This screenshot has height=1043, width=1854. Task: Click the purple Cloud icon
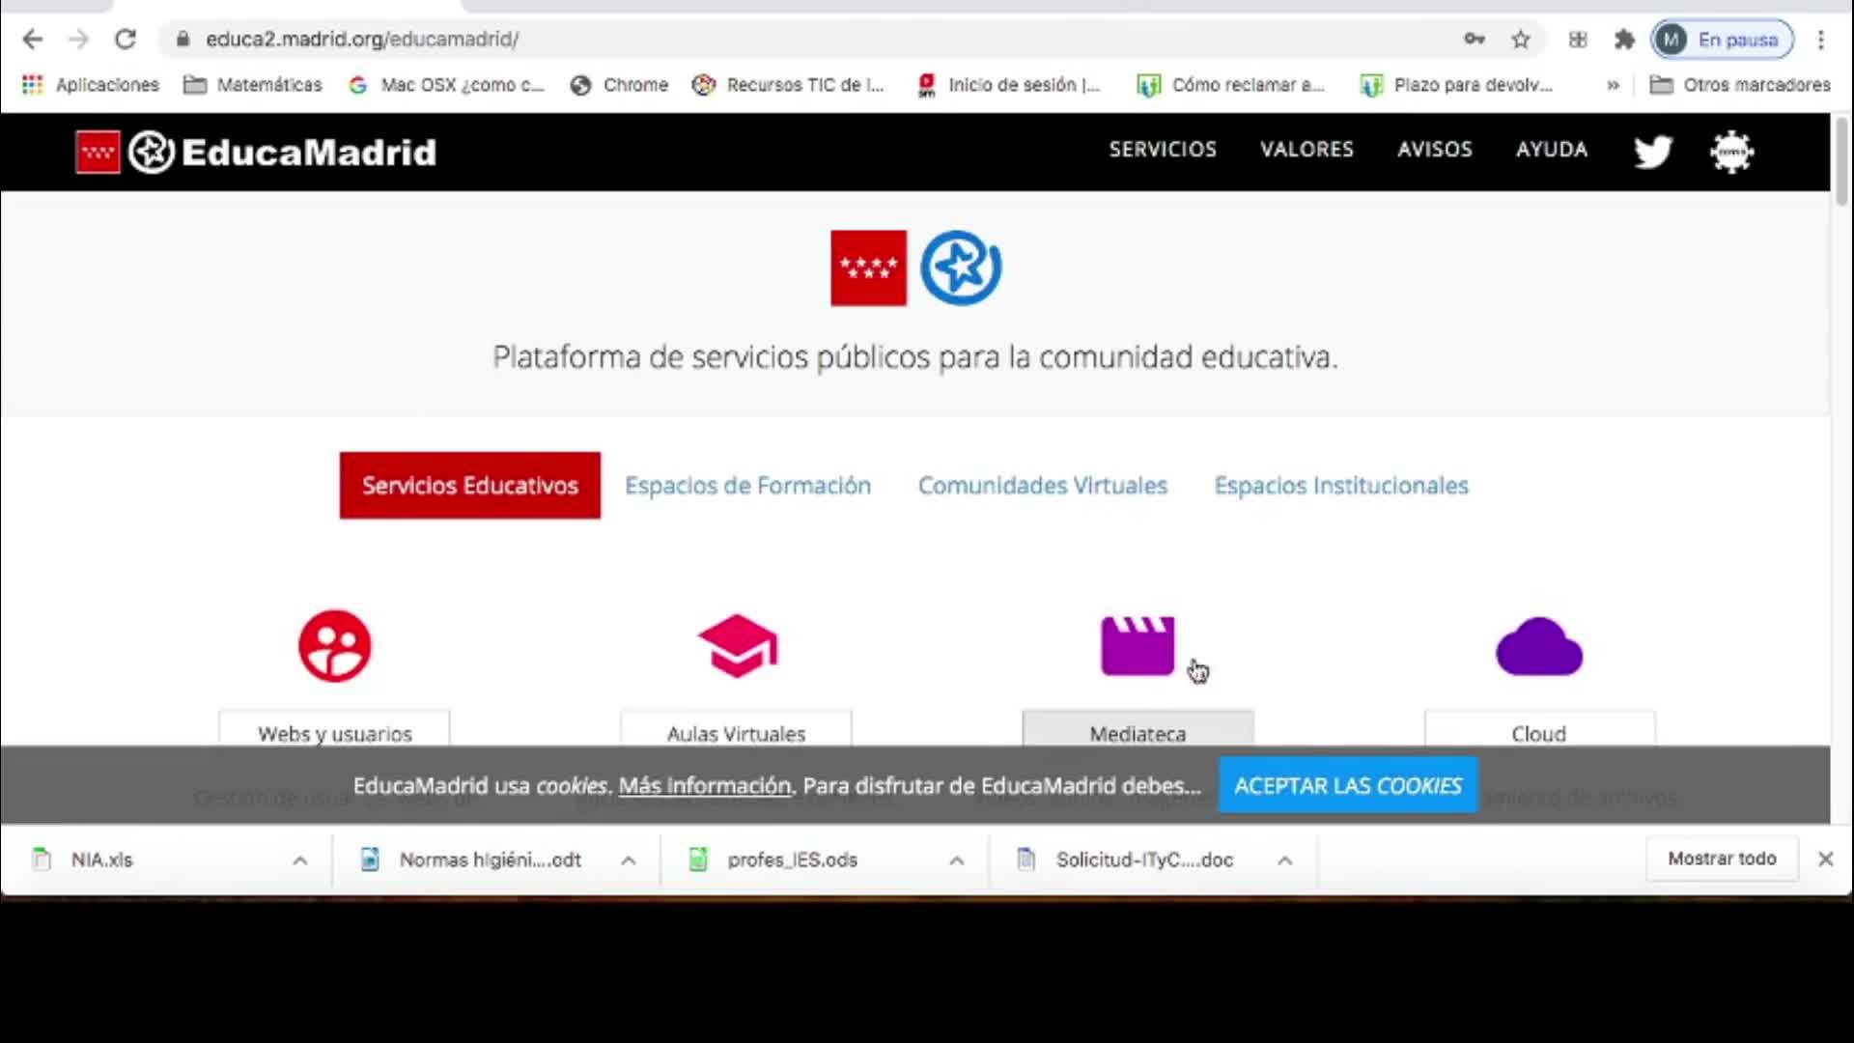(1538, 647)
